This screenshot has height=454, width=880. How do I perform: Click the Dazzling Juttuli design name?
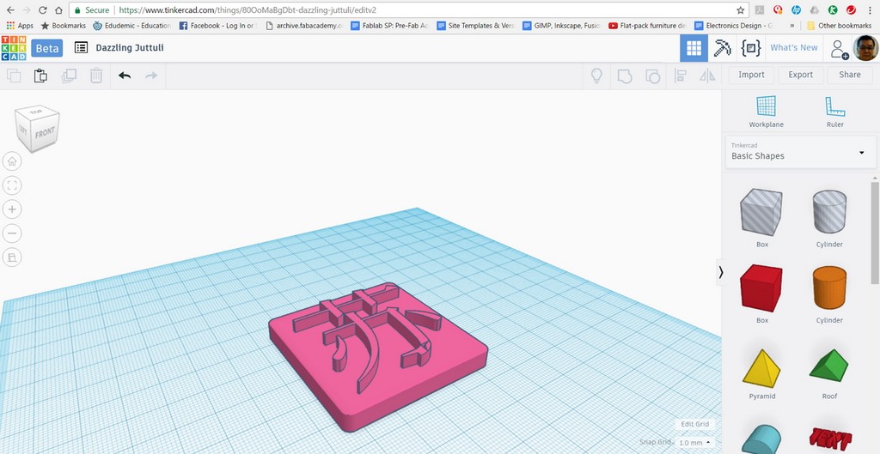tap(130, 48)
